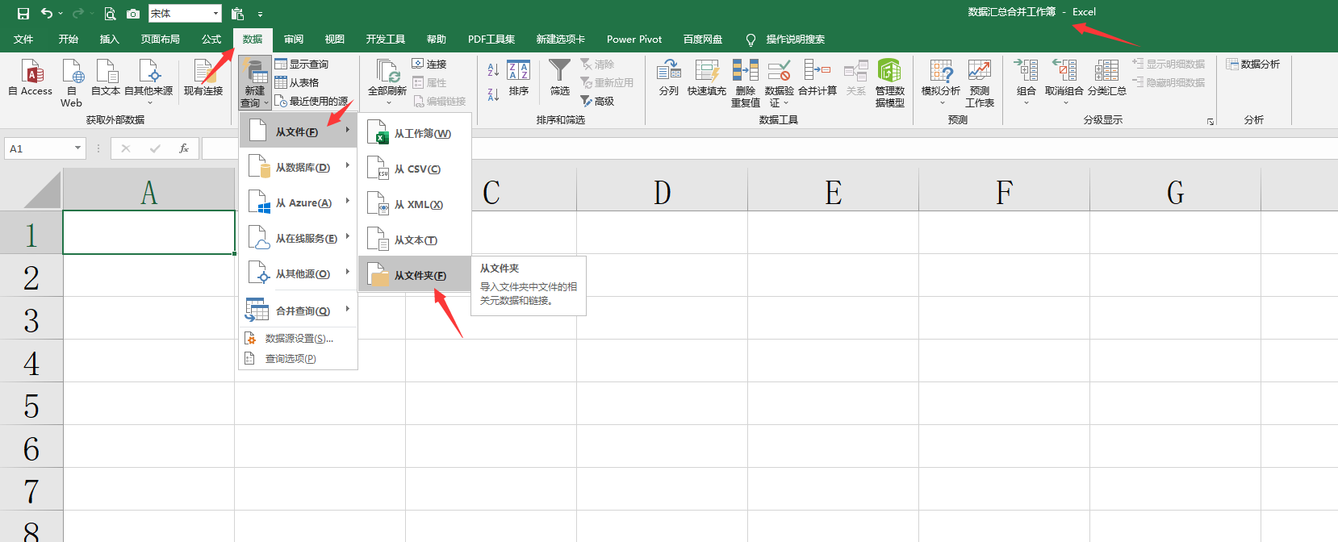Switch to the 插入 Insert tab
The height and width of the screenshot is (542, 1338).
109,39
